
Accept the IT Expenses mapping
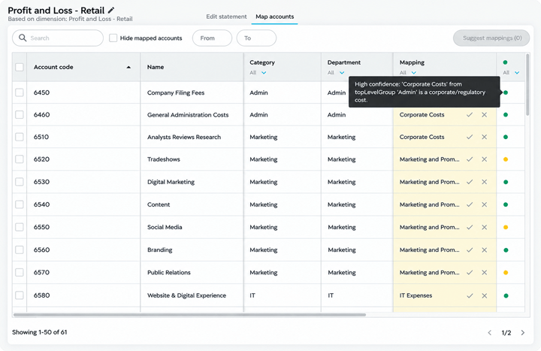tap(470, 295)
